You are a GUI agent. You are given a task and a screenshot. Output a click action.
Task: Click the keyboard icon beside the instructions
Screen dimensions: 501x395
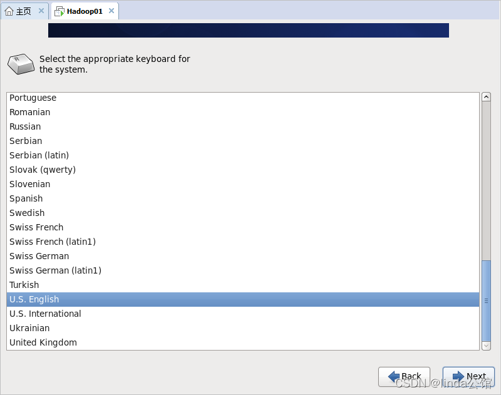tap(21, 64)
